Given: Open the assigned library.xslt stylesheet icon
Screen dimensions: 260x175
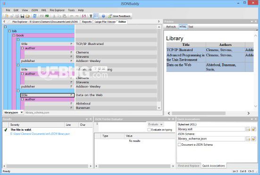Looking at the screenshot, I should coord(253,129).
